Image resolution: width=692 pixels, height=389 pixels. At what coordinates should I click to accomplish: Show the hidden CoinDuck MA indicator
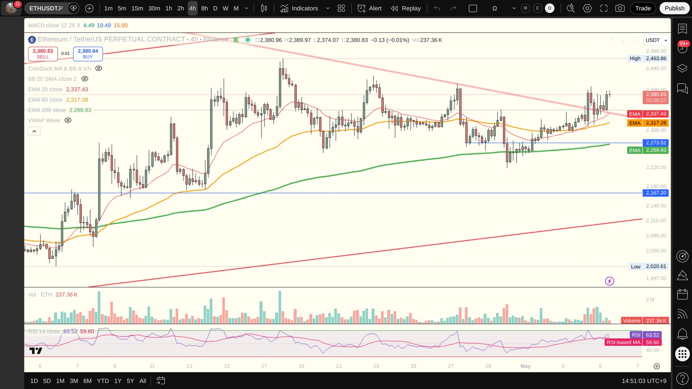pyautogui.click(x=99, y=68)
